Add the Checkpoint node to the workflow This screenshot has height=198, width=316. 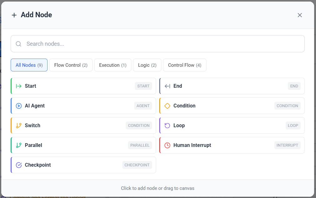click(x=83, y=165)
